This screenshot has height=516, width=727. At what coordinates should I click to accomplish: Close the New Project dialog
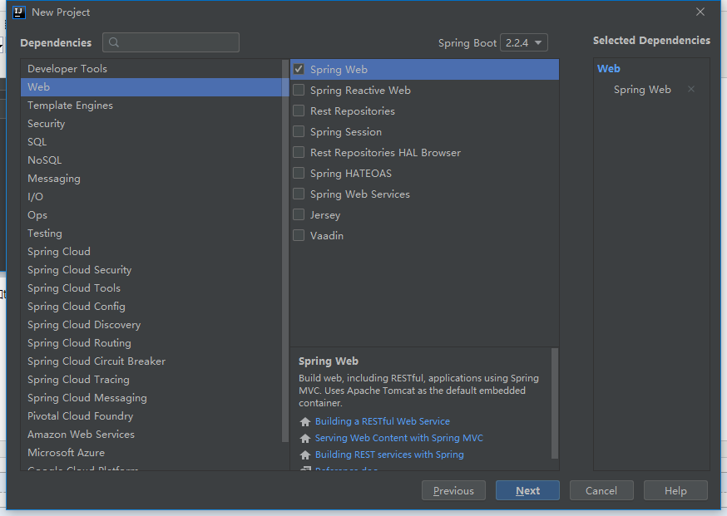tap(700, 12)
